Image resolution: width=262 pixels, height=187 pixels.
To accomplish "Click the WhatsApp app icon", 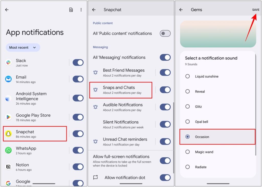I will point(8,150).
